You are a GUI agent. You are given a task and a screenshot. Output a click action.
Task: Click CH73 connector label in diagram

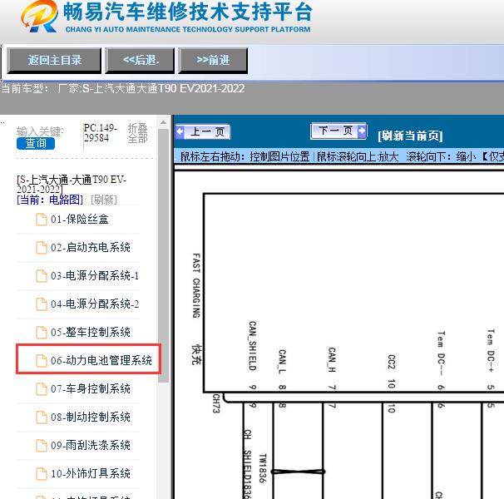pyautogui.click(x=216, y=403)
